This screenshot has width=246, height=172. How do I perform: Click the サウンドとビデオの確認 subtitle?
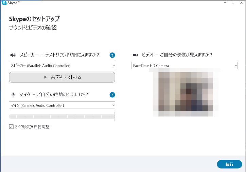click(x=33, y=28)
